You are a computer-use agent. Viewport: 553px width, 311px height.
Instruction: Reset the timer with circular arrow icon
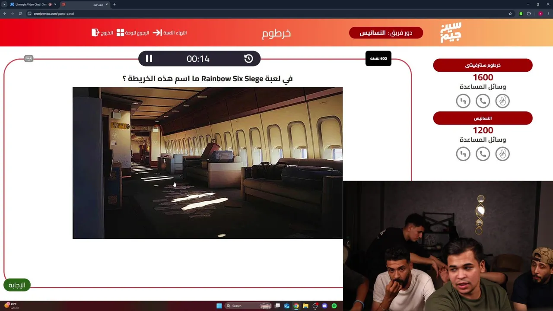point(248,59)
